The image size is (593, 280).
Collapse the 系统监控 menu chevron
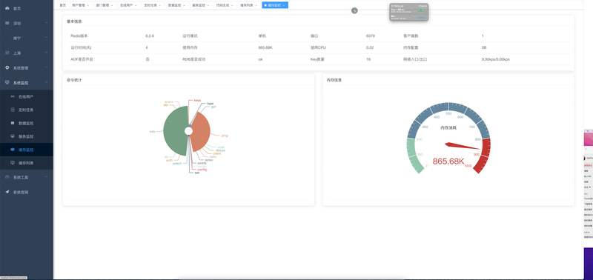coord(46,82)
